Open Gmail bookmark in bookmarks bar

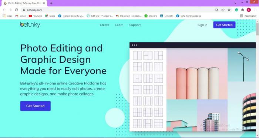click(20, 16)
